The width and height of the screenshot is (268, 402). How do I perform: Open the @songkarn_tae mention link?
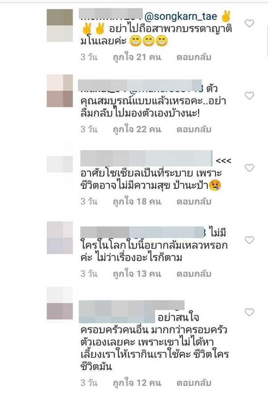pos(180,17)
